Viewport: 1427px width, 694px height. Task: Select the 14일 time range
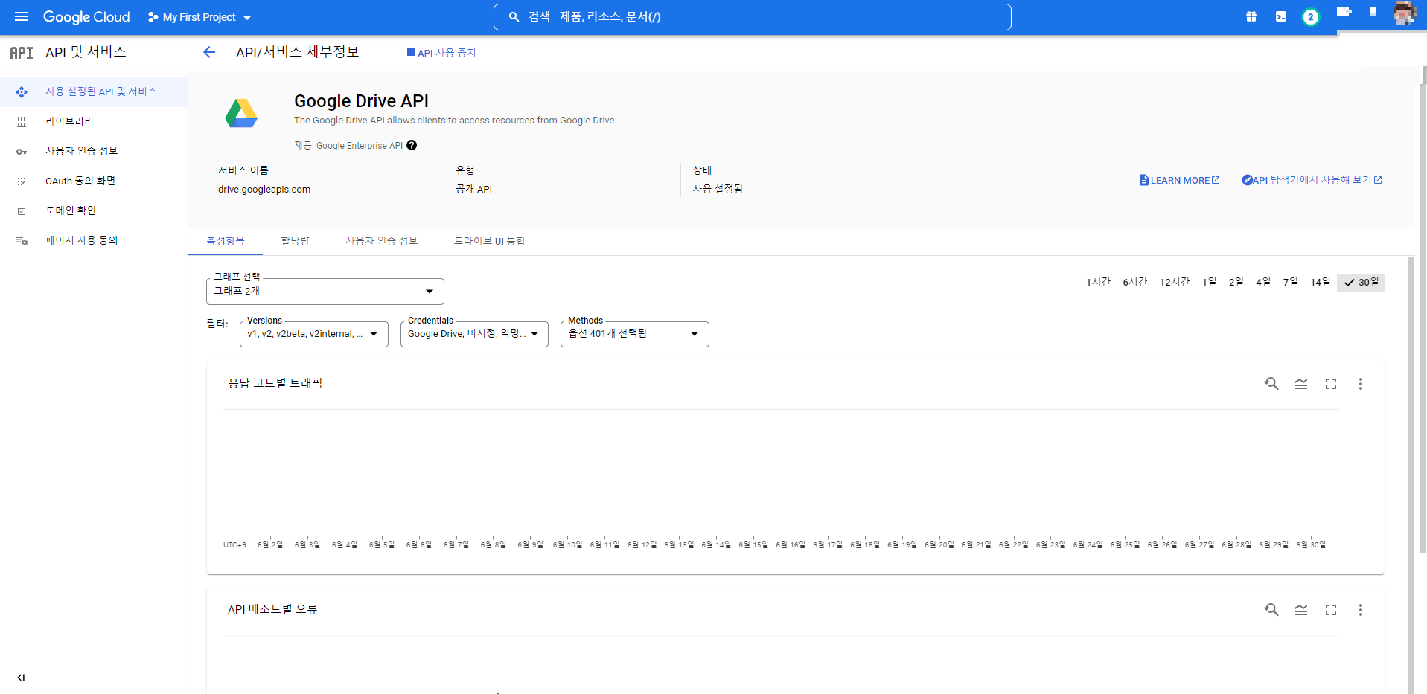(1321, 283)
